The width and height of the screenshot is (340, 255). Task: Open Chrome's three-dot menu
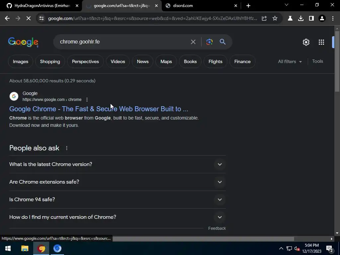click(x=333, y=19)
